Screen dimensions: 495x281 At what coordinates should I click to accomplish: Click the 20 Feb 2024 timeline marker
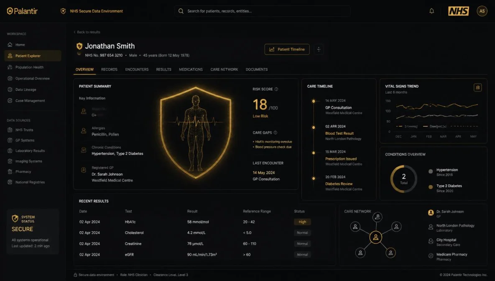tap(314, 179)
